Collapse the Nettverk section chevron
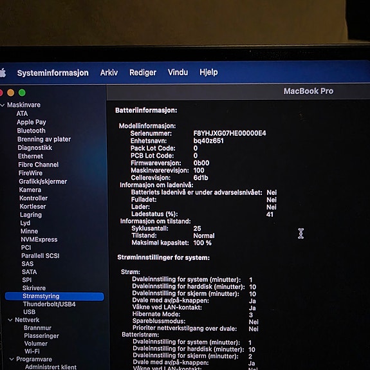Screen dimensions: 370x370 coord(10,320)
